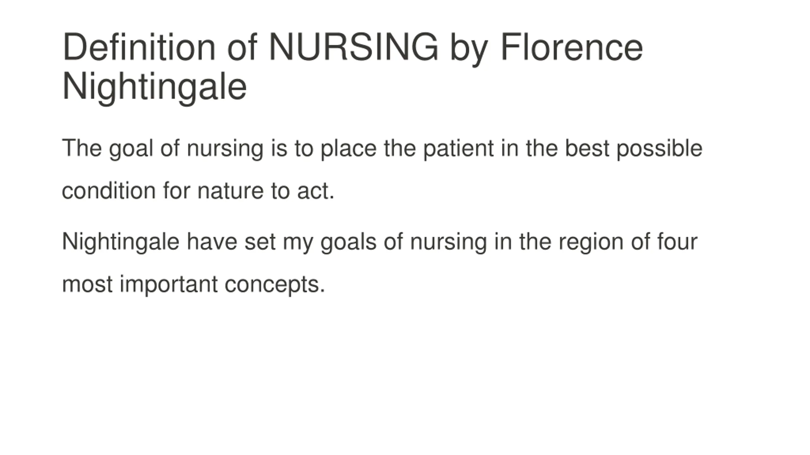Click the word most in last line
This screenshot has height=455, width=810.
click(87, 284)
